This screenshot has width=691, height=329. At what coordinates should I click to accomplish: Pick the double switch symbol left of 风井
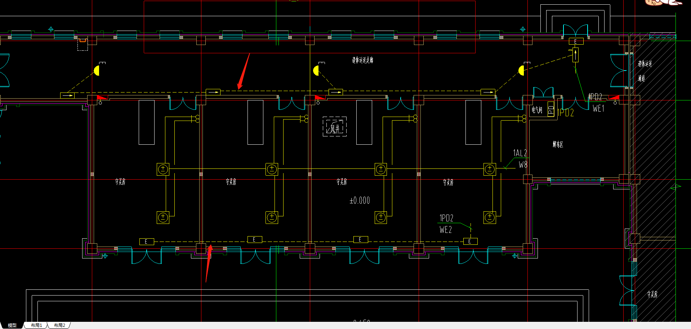304,118
